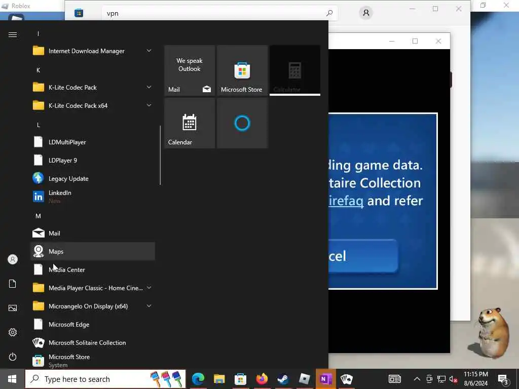Click the network tray icon
519x389 pixels.
441,379
